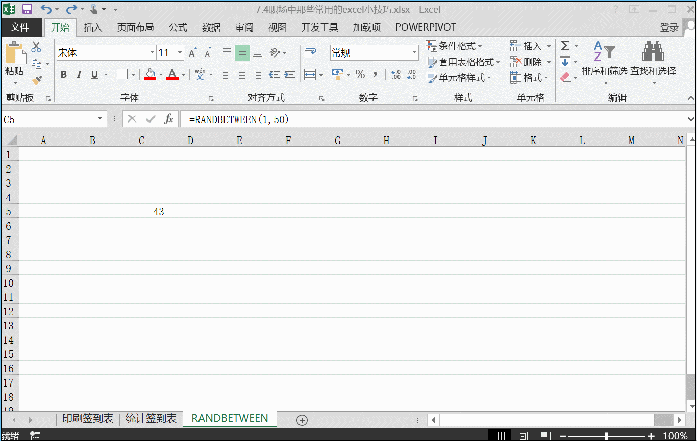Open the font size dropdown showing 11
Viewport: 697px width, 441px height.
[x=180, y=53]
